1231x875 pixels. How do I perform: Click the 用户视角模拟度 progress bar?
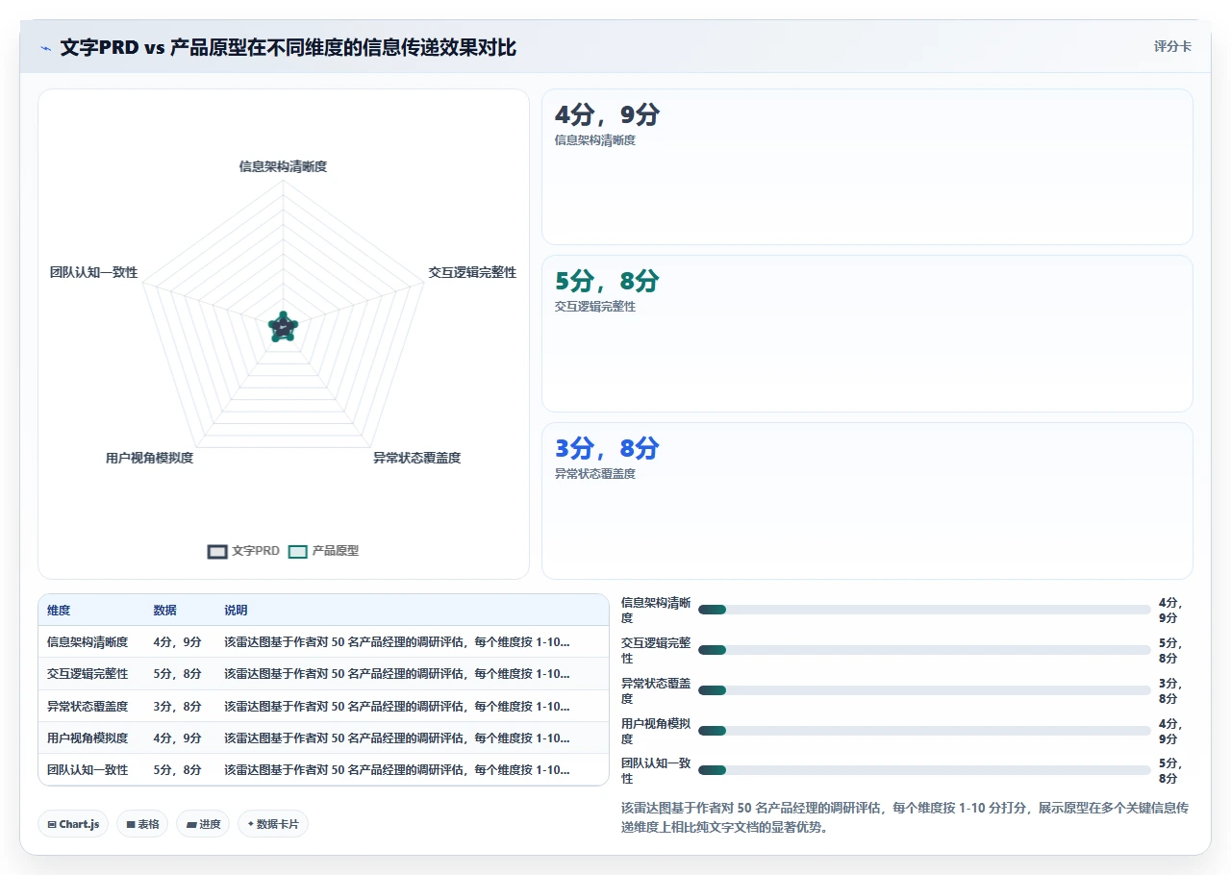(924, 731)
